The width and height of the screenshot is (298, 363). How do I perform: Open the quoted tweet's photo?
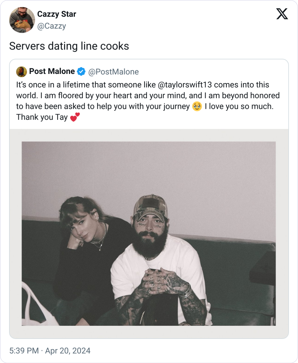pyautogui.click(x=148, y=233)
